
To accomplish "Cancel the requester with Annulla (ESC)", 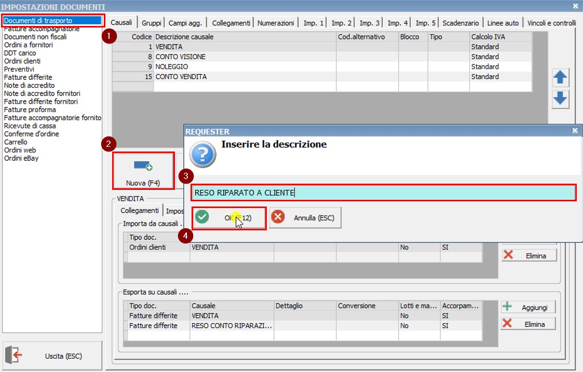I will pyautogui.click(x=305, y=218).
